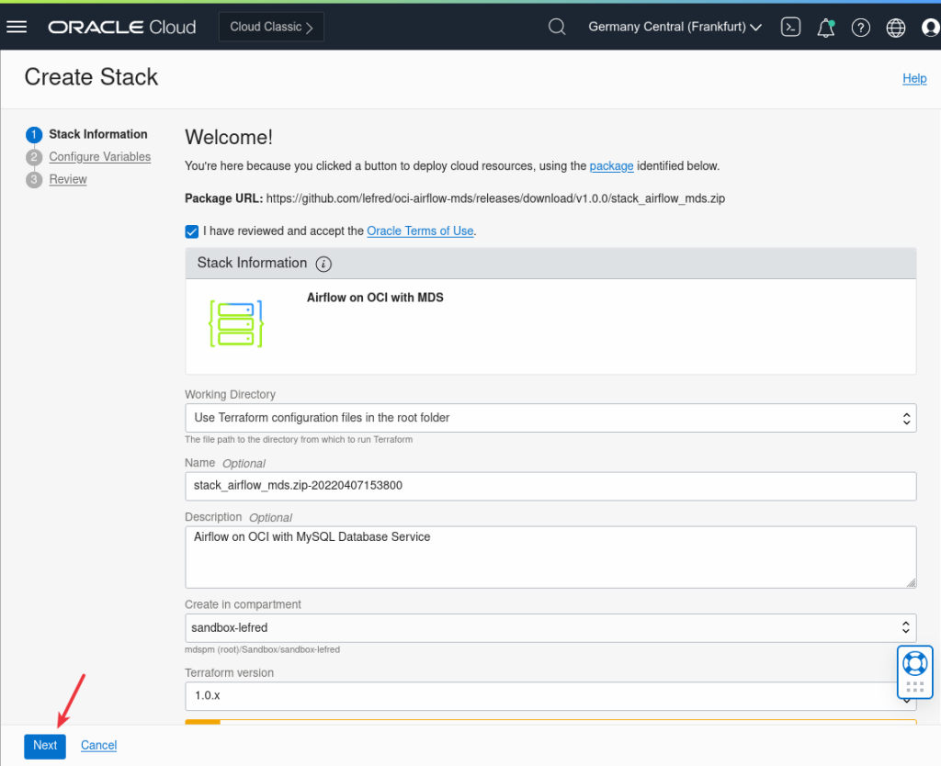The image size is (941, 766).
Task: Open the user profile avatar
Action: [930, 28]
